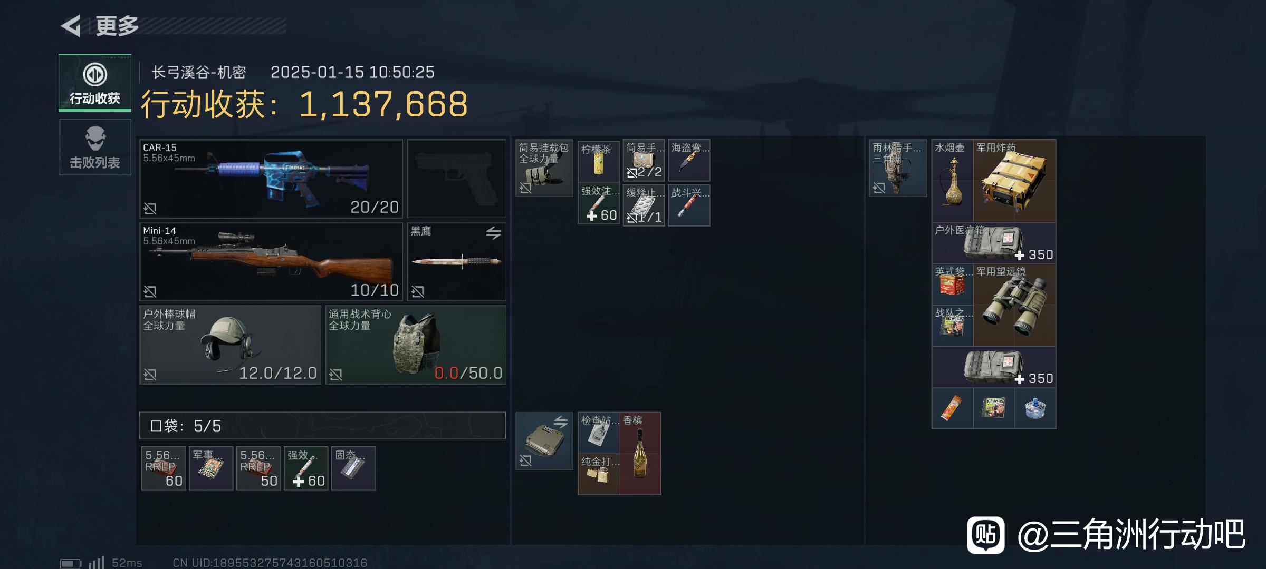Select the 户外棒球帽 helmet item
1266x569 pixels.
[230, 345]
